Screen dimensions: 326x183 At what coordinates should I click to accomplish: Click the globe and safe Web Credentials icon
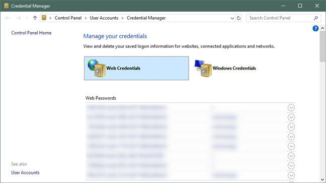97,68
